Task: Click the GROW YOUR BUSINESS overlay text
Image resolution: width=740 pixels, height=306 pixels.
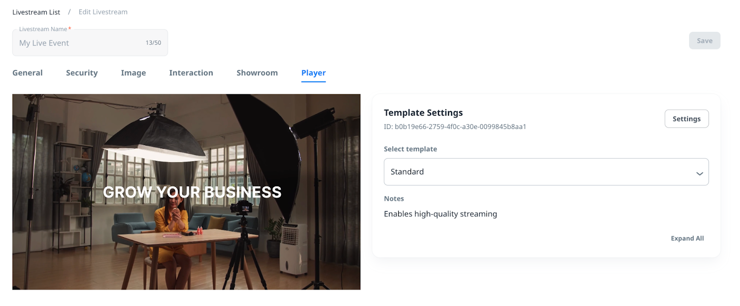Action: point(192,192)
